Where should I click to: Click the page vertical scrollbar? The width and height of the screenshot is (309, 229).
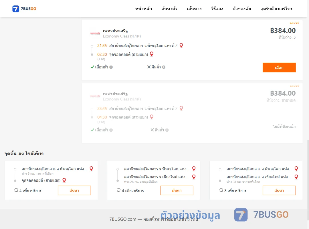click(308, 179)
